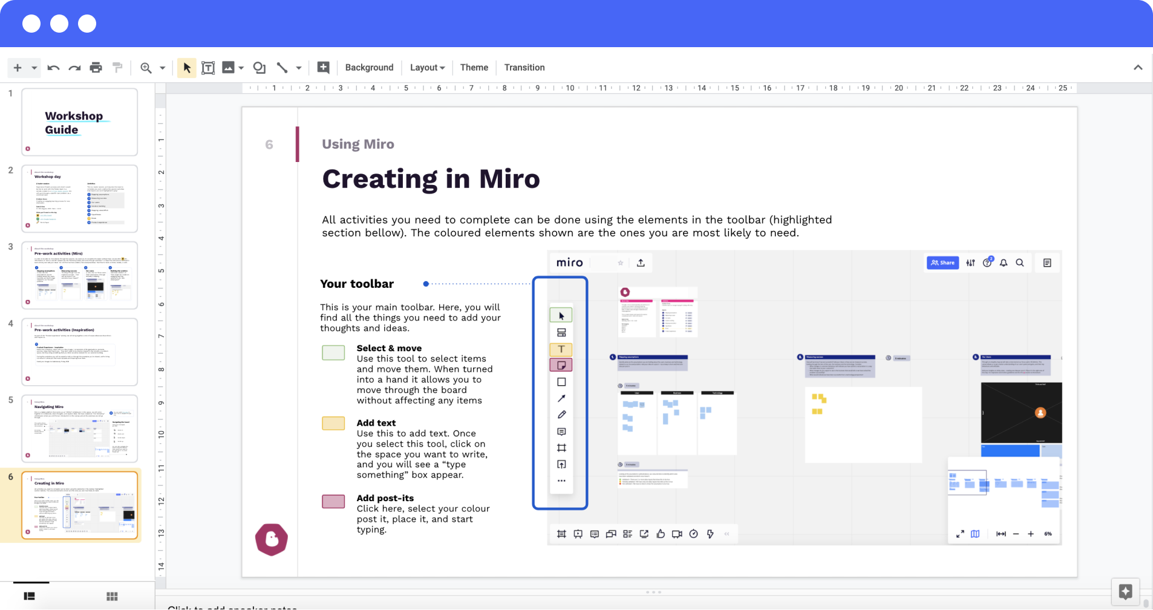Select slide 6 Creating in Miro thumbnail
1153x610 pixels.
(x=79, y=505)
